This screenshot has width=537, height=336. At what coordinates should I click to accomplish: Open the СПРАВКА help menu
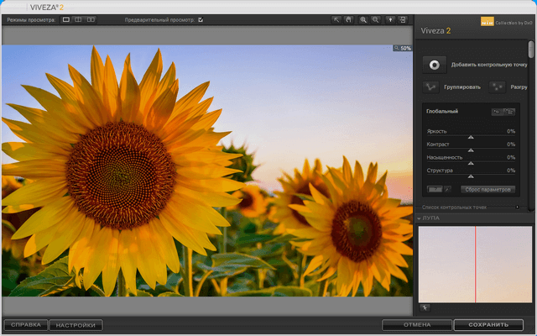[25, 324]
